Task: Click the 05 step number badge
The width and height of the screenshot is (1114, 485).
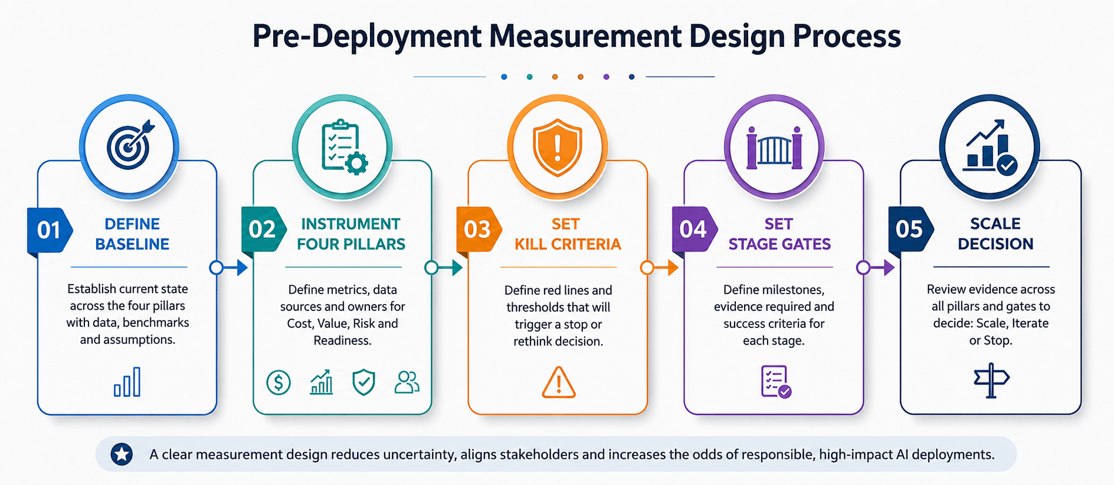Action: [x=911, y=230]
